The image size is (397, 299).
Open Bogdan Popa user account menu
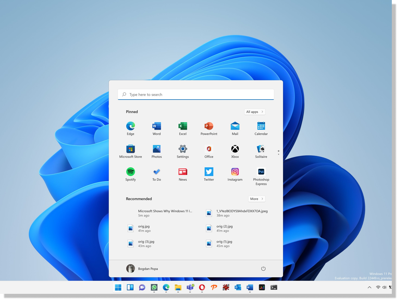(x=142, y=269)
